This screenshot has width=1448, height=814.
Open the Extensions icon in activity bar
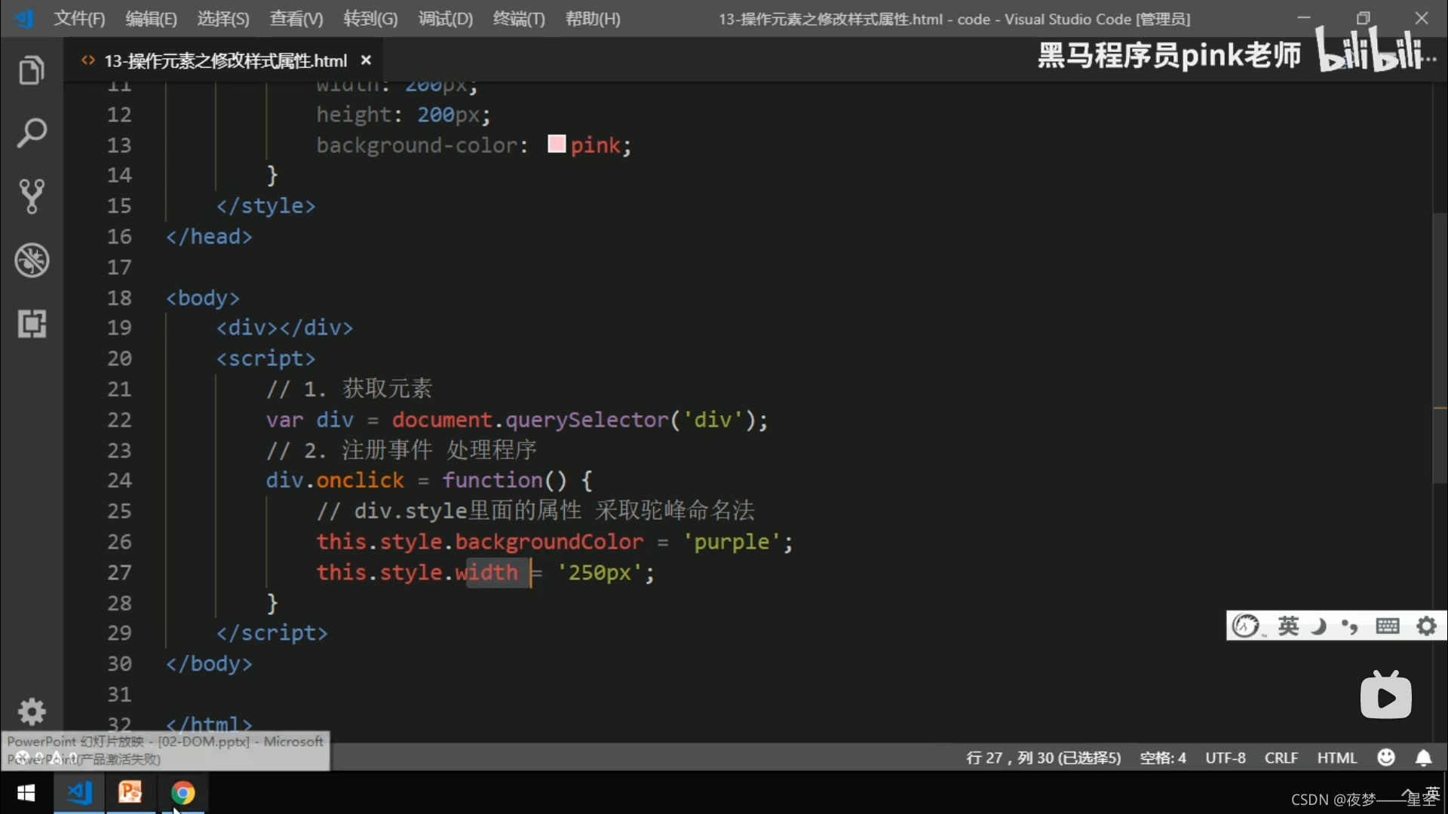click(31, 324)
